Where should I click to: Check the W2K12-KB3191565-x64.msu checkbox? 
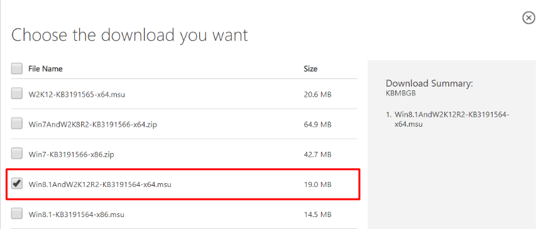click(17, 93)
